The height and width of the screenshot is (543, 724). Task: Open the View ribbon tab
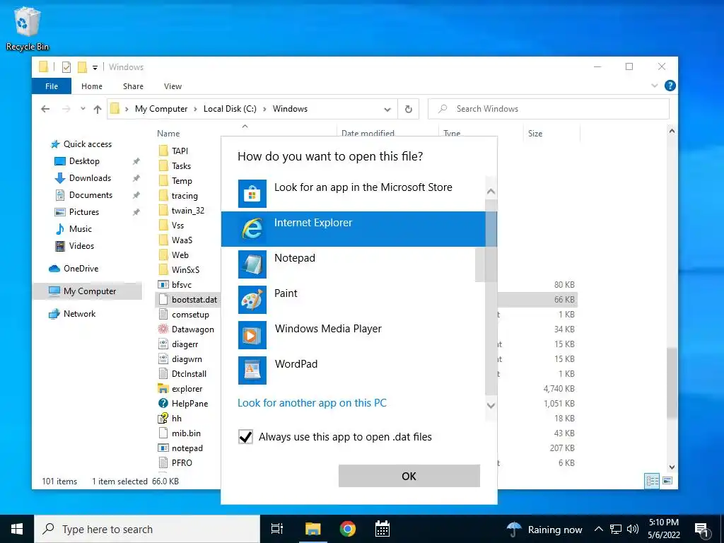pyautogui.click(x=173, y=86)
